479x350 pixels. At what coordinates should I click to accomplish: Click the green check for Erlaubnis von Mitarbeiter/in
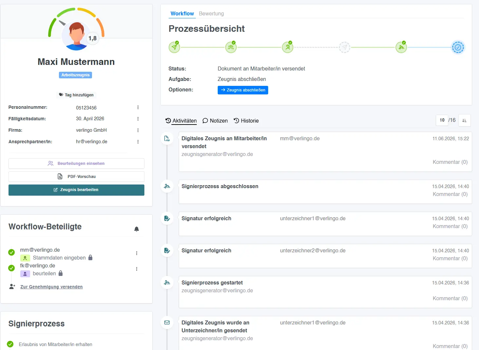10,344
